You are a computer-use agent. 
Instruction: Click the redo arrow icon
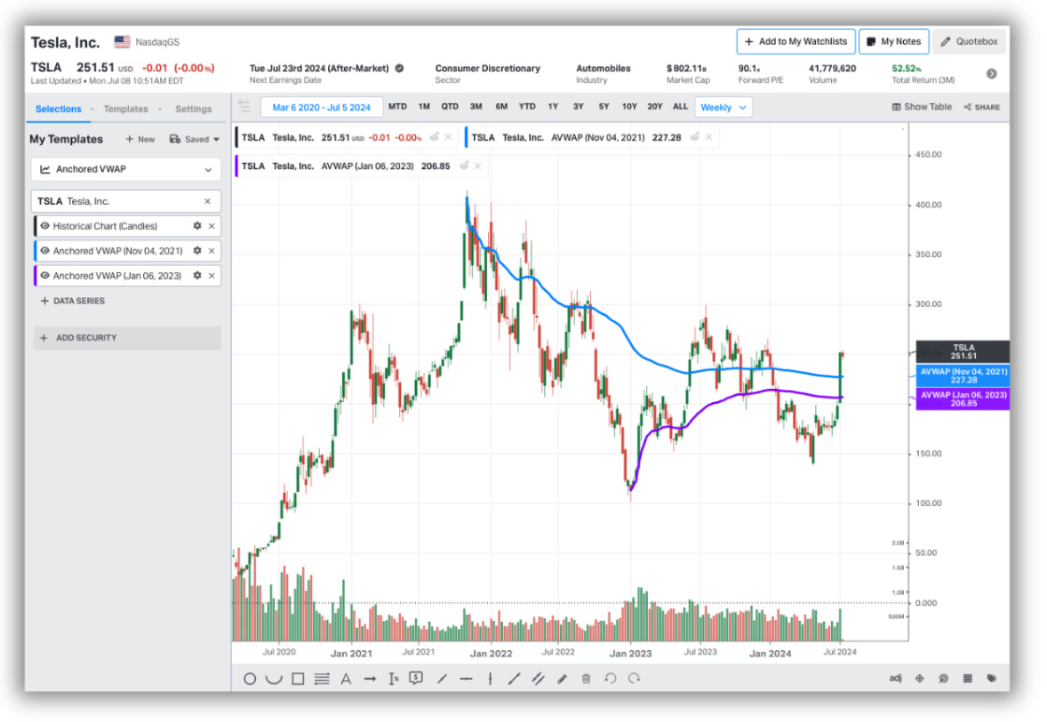click(x=635, y=679)
